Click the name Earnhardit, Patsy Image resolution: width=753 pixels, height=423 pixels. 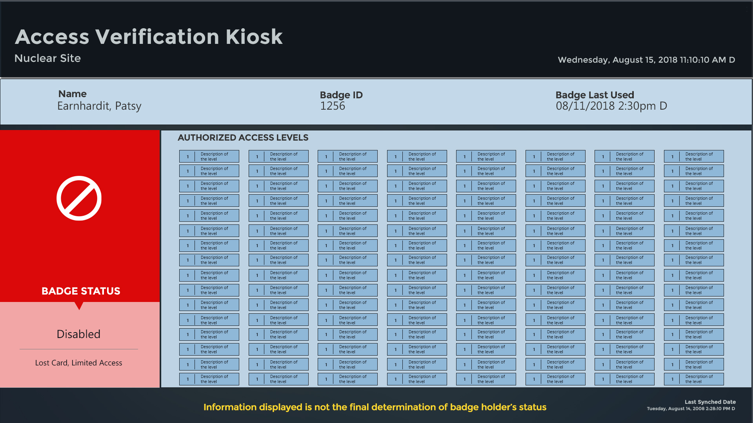99,106
